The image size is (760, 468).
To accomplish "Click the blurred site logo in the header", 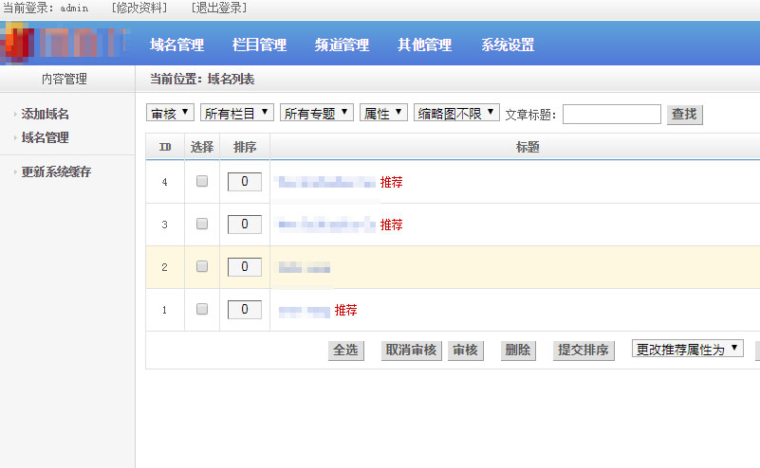I will (66, 44).
